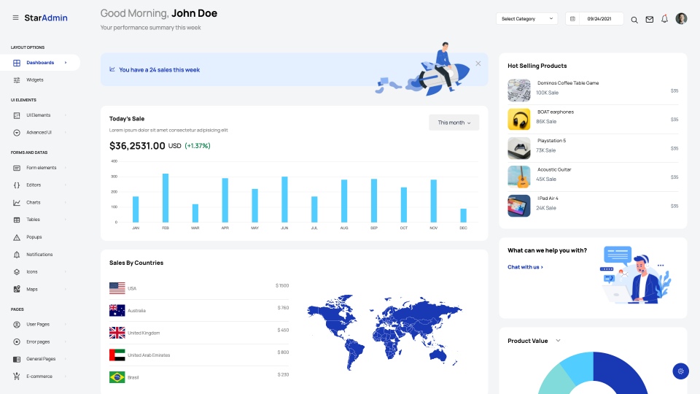
Task: Click the United Kingdom country row
Action: [x=199, y=333]
